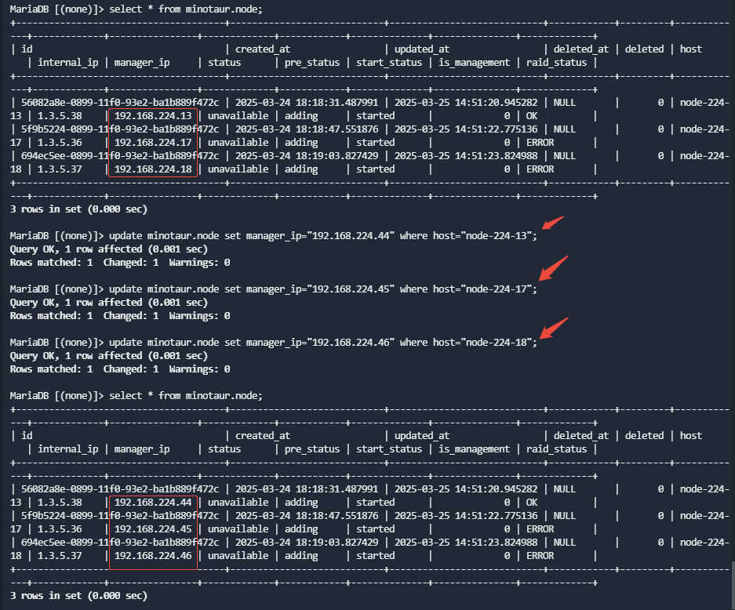Click raid_status ERROR in the 192.168.224.17 row

[x=540, y=143]
